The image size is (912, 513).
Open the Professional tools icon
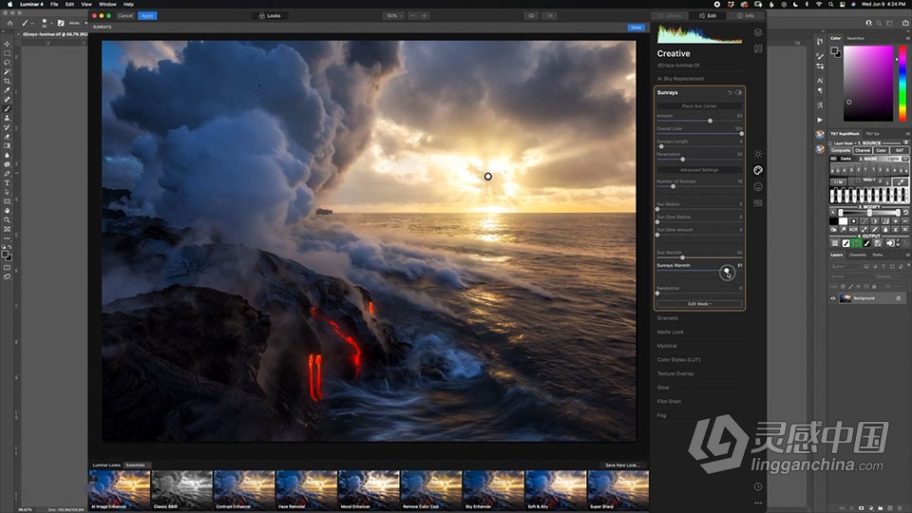tap(758, 203)
